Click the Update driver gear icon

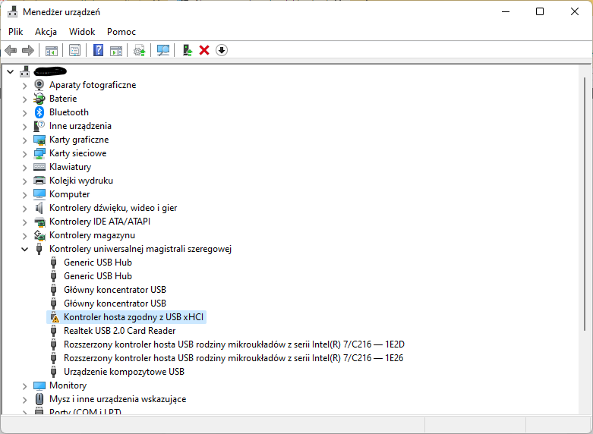pyautogui.click(x=140, y=50)
